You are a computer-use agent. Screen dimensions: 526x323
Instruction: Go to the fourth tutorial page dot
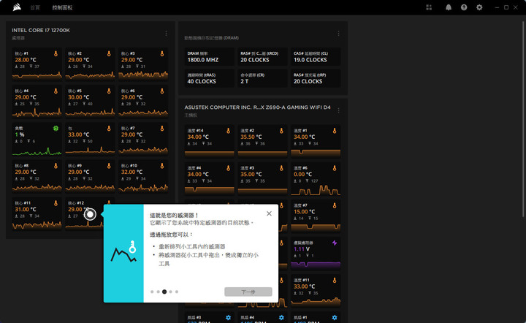[x=170, y=292]
